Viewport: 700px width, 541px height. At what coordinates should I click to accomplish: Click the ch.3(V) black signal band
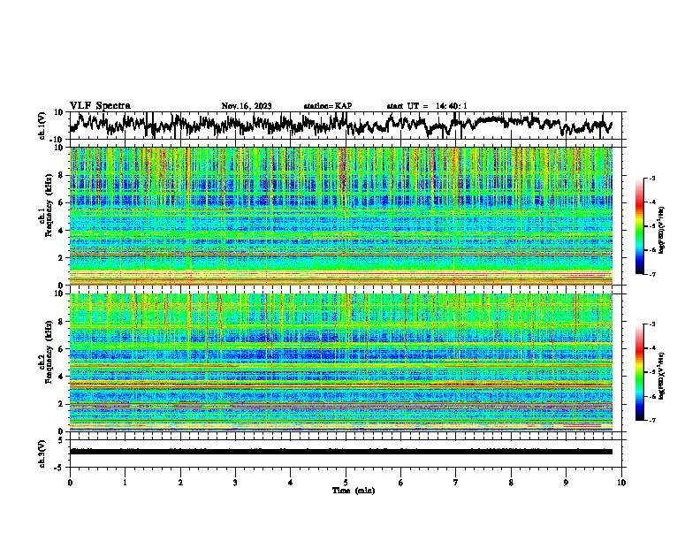(x=341, y=452)
